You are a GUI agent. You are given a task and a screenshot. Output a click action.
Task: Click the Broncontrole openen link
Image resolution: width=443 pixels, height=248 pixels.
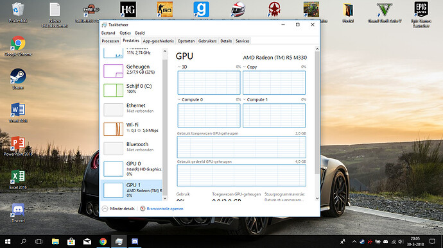(165, 209)
